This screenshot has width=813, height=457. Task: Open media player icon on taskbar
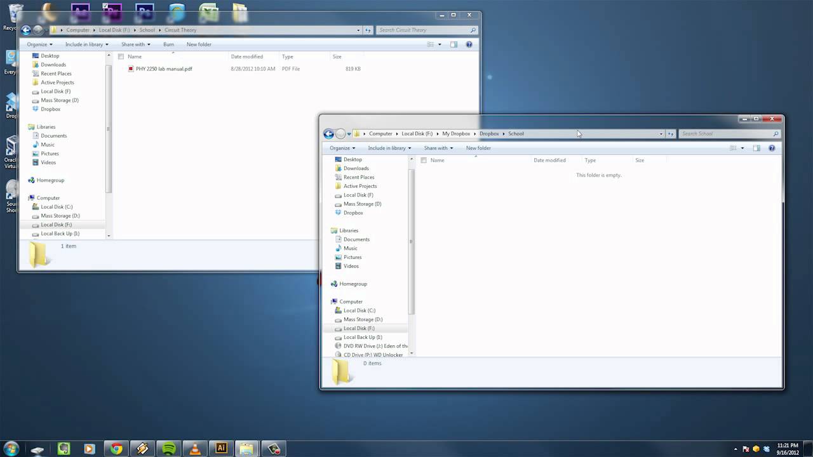[x=89, y=449]
